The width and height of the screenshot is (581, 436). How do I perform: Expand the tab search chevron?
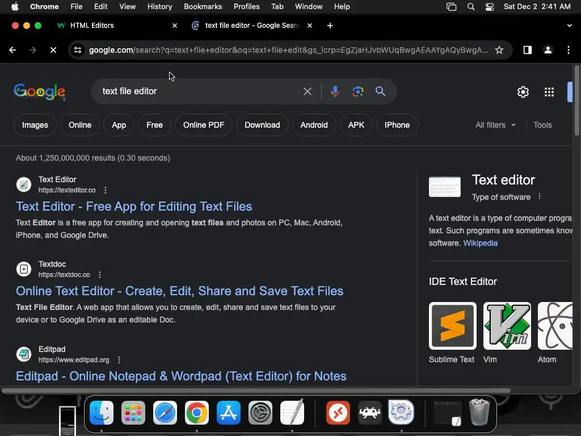pos(569,26)
